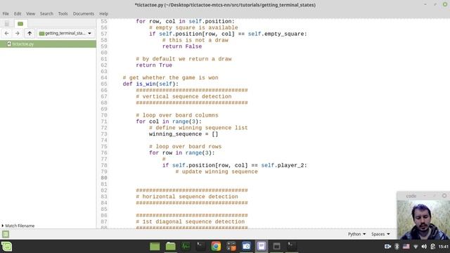Viewport: 450px width, 253px height.
Task: Click '# vertical sequence detection' comment
Action: (x=184, y=96)
